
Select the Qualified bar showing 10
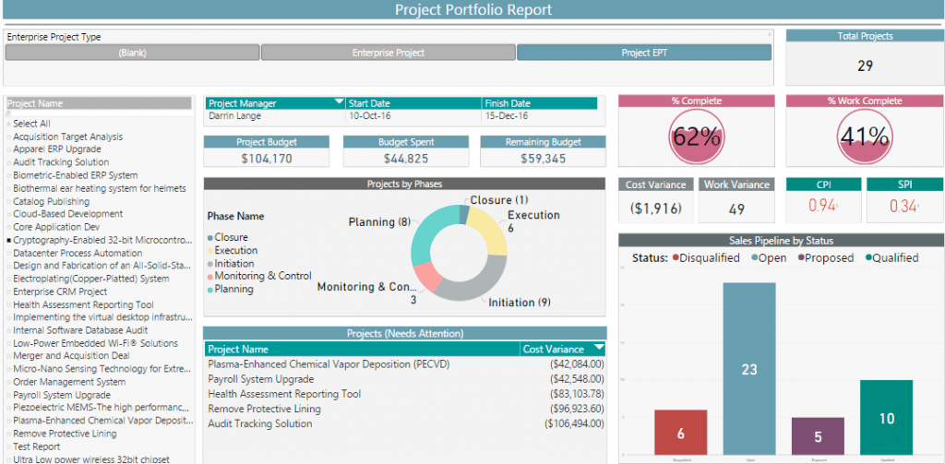(887, 418)
